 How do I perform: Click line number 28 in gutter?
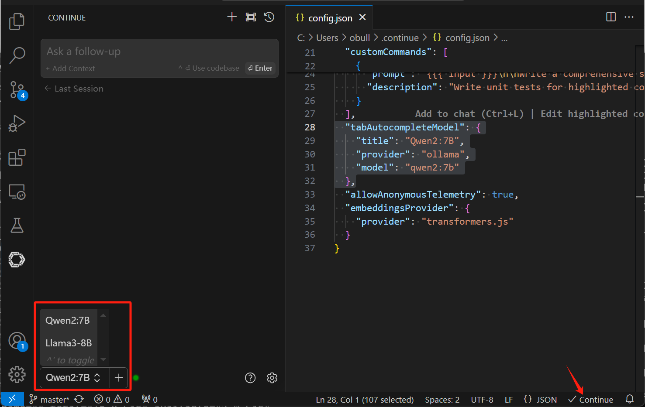[310, 127]
